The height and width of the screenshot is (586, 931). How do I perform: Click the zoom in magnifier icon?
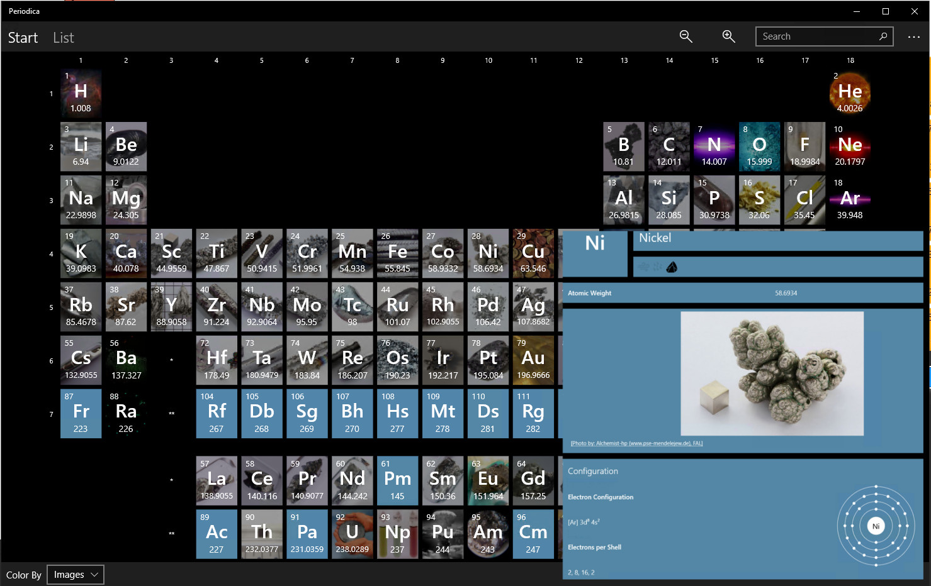[728, 36]
